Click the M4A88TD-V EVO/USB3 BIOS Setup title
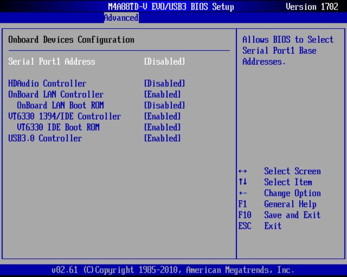Image resolution: width=347 pixels, height=277 pixels. pyautogui.click(x=171, y=6)
